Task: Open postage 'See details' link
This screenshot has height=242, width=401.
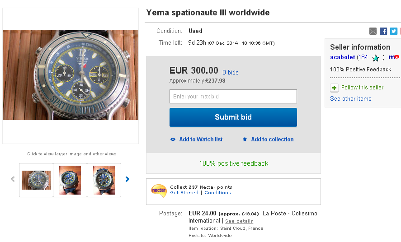Action: pyautogui.click(x=239, y=221)
